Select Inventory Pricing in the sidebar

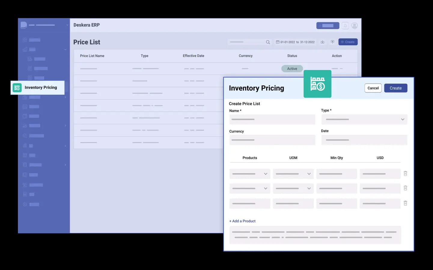(38, 88)
